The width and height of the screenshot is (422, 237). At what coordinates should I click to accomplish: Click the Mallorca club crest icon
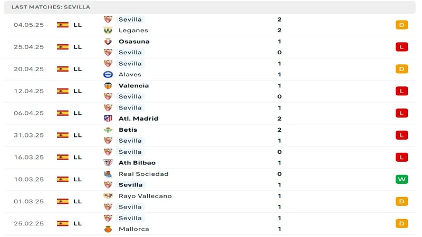pos(108,229)
